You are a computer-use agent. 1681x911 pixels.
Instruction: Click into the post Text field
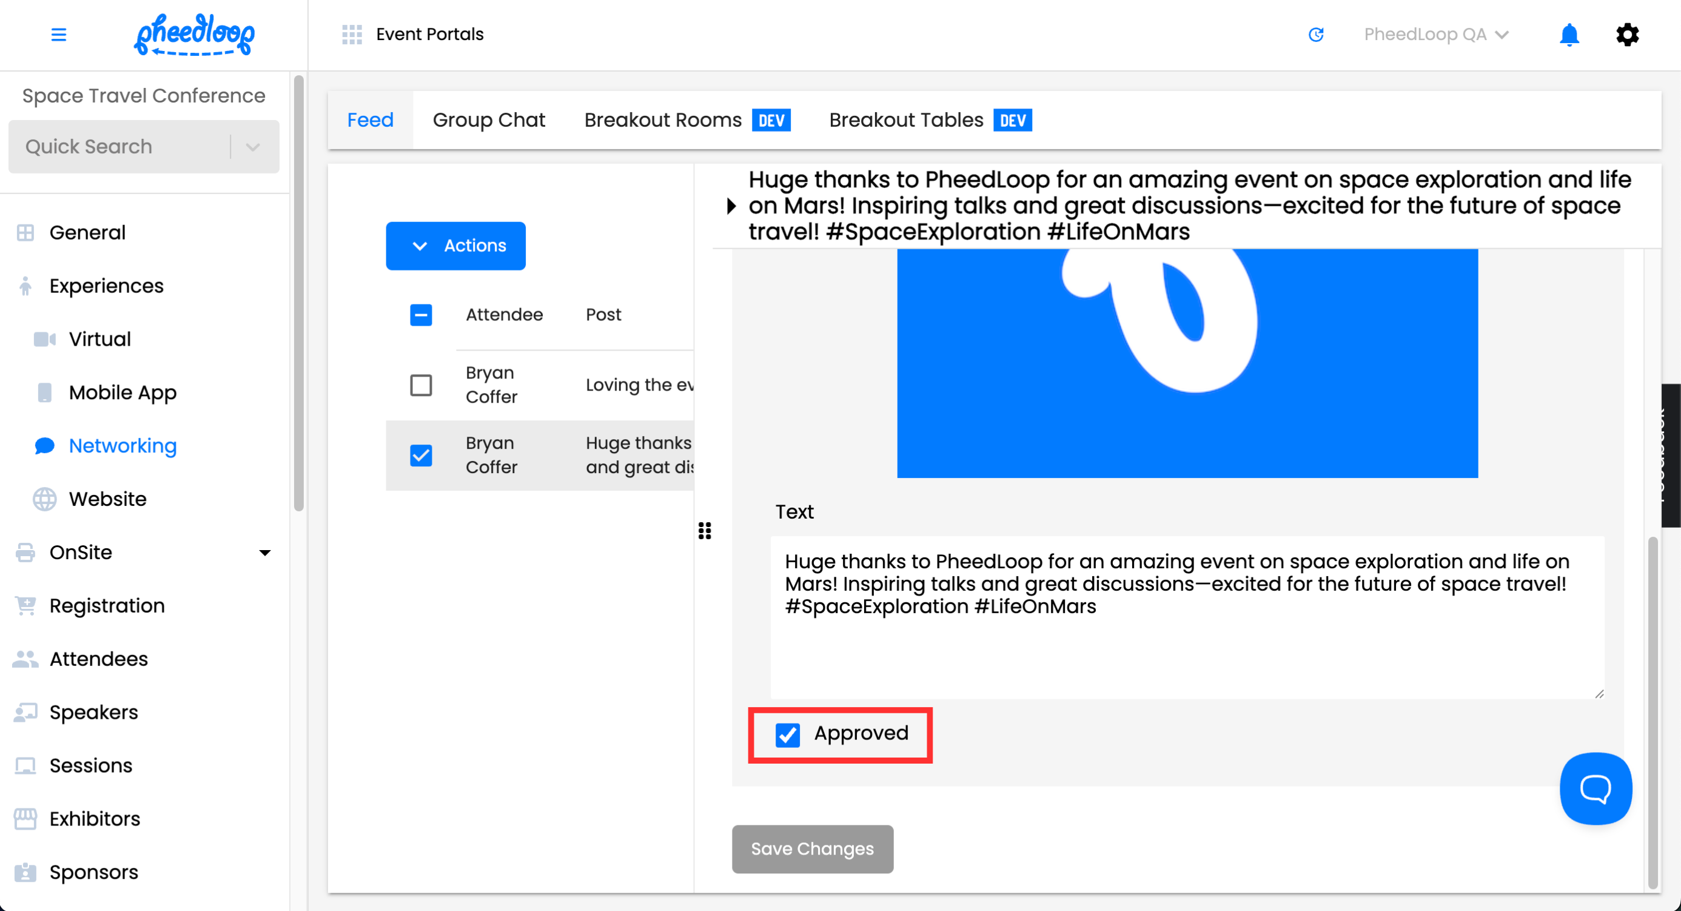pyautogui.click(x=1187, y=617)
